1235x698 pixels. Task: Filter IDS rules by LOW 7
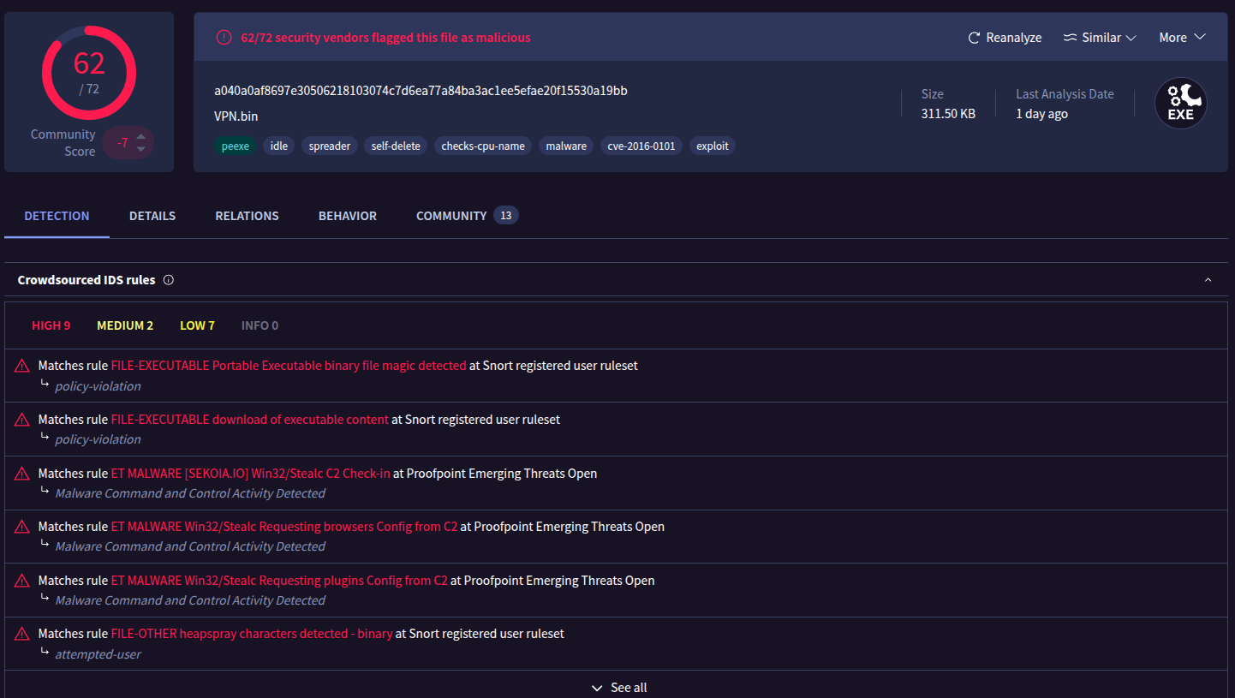(x=197, y=325)
